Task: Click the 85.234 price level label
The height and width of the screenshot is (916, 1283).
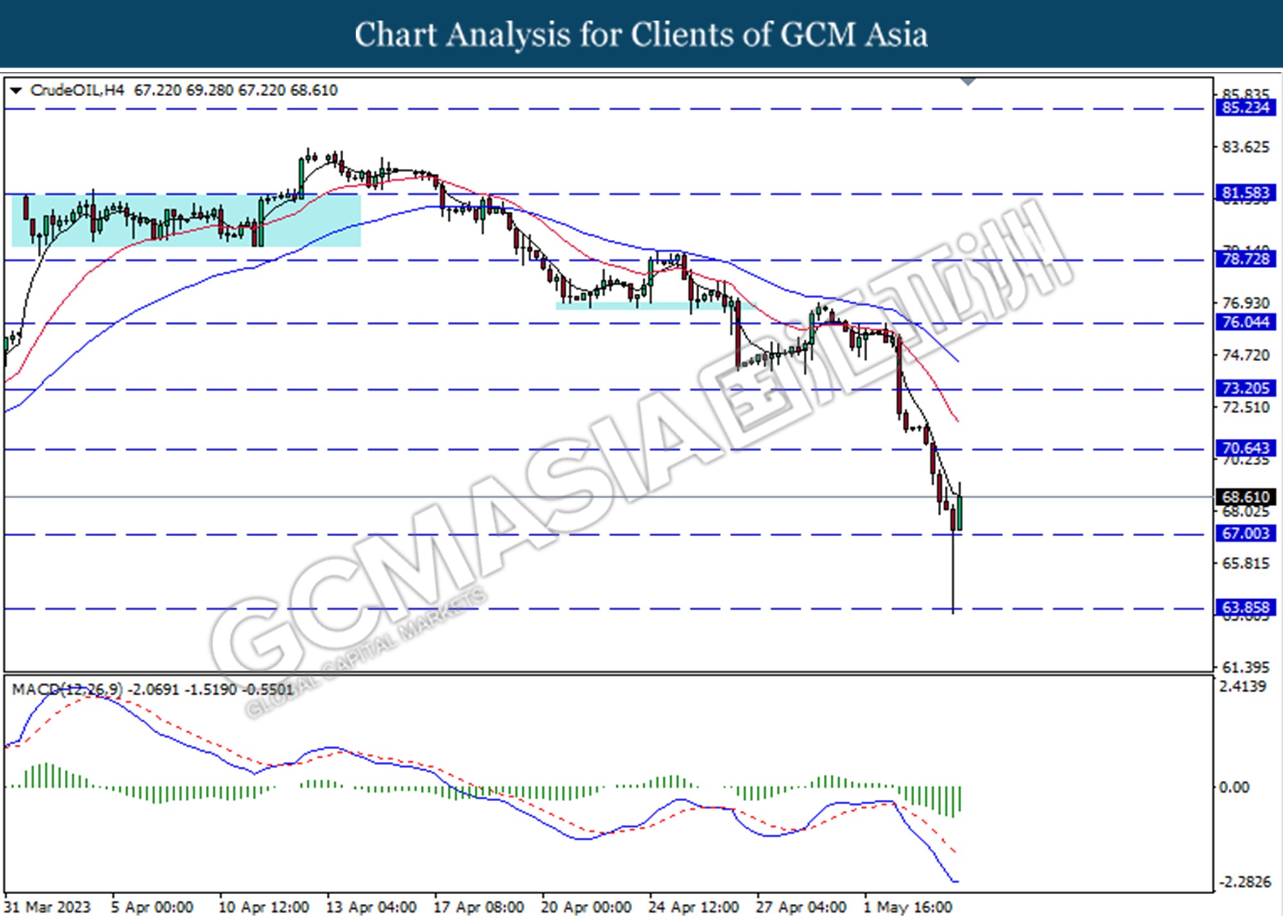Action: pyautogui.click(x=1245, y=108)
